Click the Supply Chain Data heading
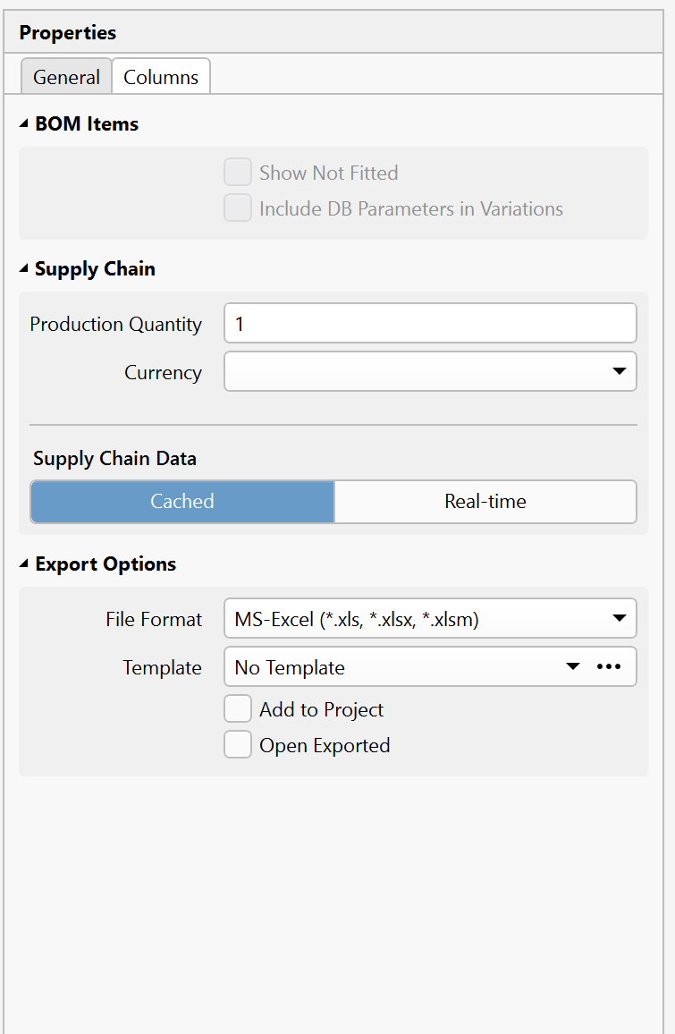 pos(114,459)
